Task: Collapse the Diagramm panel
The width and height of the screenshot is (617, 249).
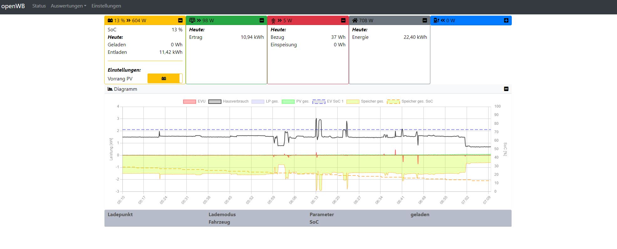Action: coord(506,89)
